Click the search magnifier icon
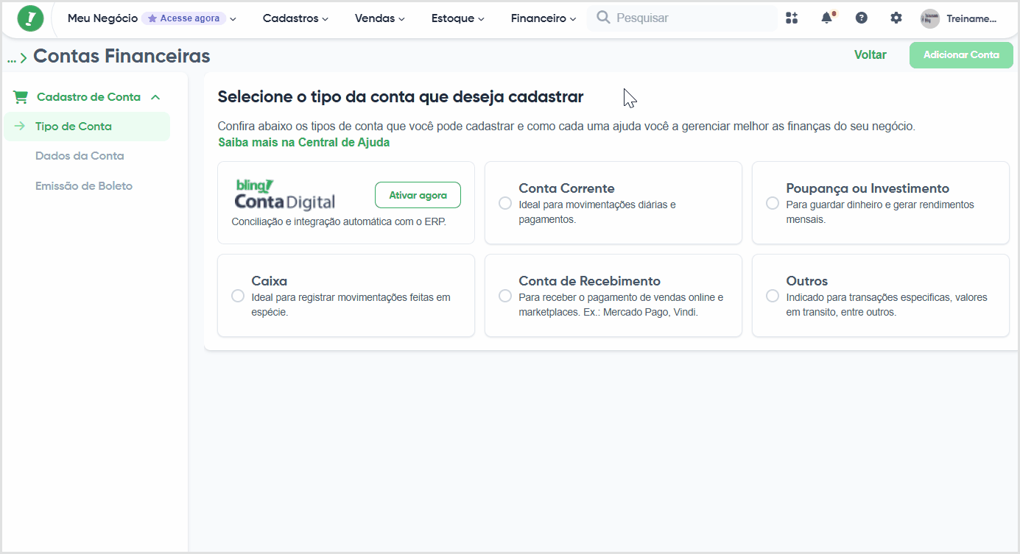 coord(603,18)
